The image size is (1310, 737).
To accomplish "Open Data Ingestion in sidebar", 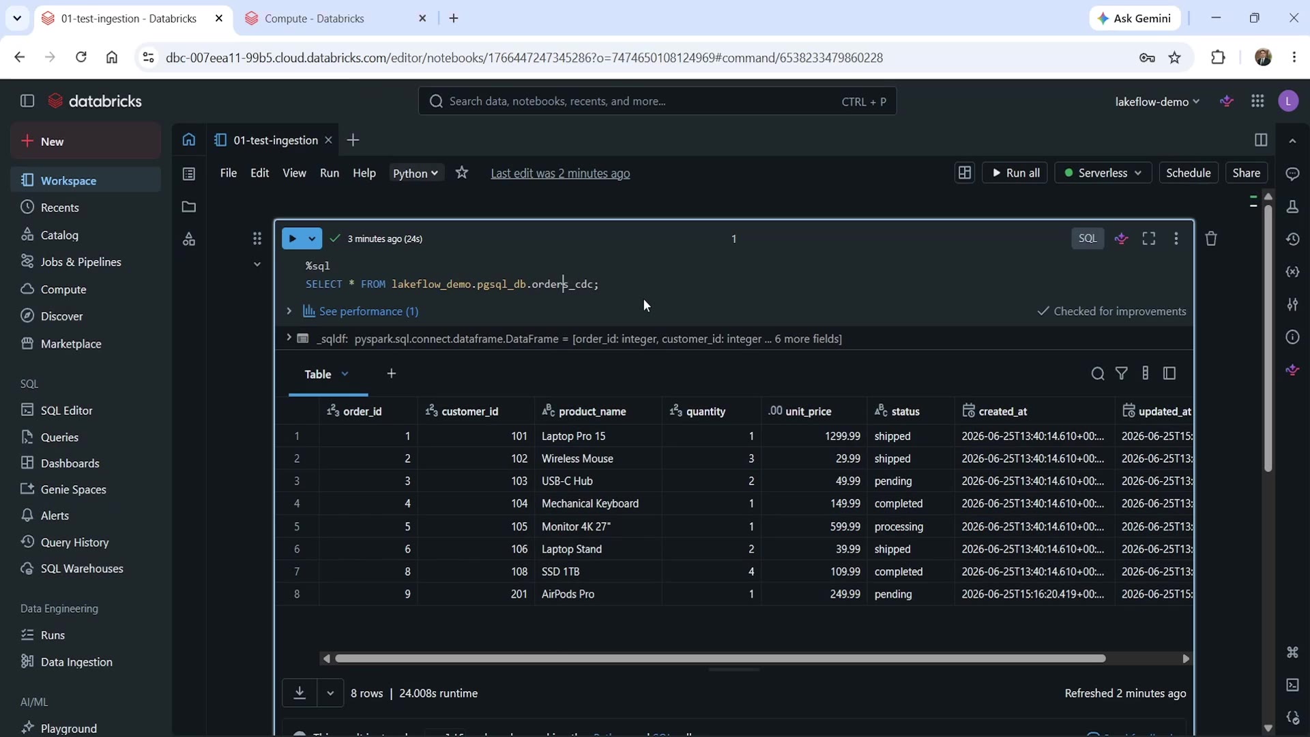I will point(85,662).
